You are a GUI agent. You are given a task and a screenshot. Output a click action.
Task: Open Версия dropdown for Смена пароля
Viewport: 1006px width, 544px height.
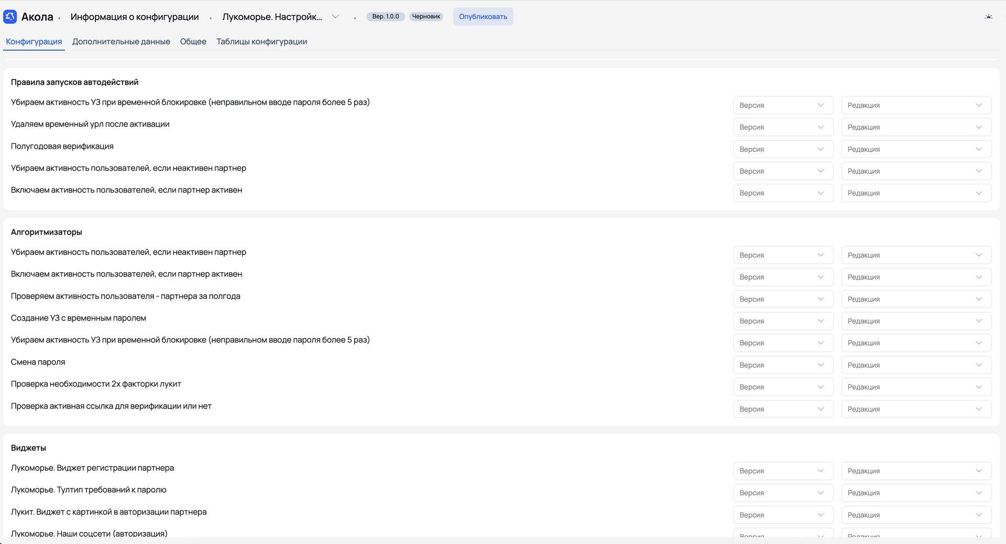783,365
